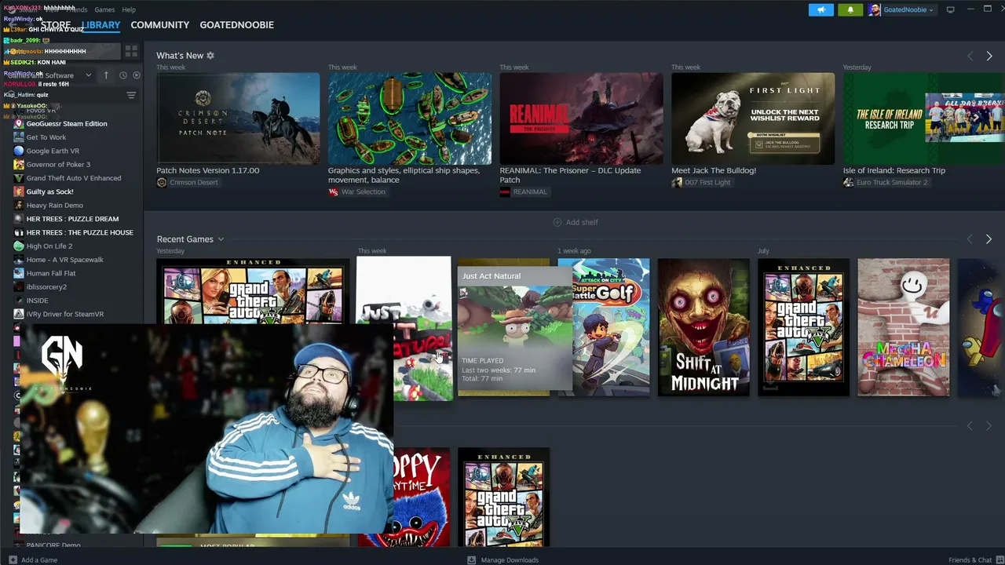Open the Help menu
This screenshot has width=1005, height=565.
(129, 9)
